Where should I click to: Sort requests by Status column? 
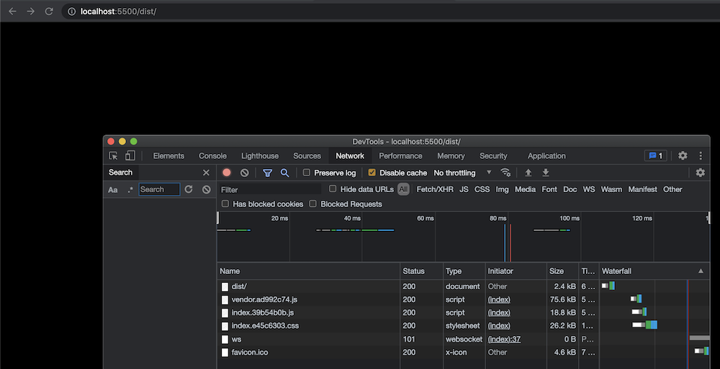[421, 270]
